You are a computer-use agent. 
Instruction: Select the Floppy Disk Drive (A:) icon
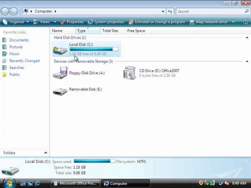click(60, 73)
